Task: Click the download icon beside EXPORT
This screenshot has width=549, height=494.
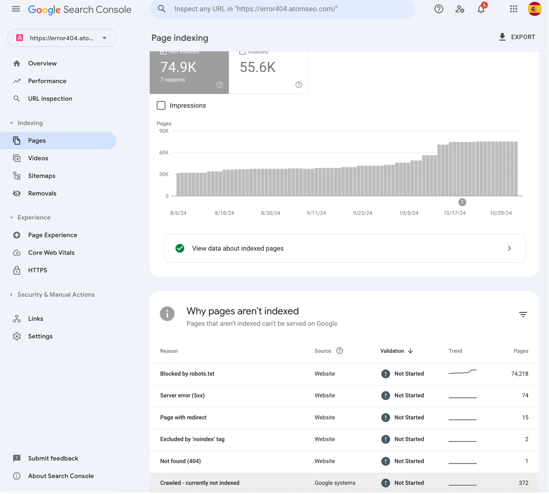Action: [x=502, y=37]
